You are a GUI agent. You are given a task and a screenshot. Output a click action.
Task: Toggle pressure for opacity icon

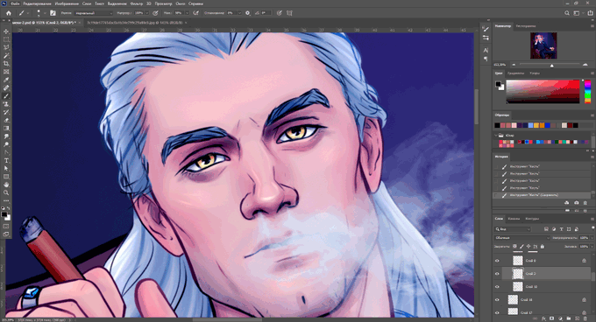pyautogui.click(x=155, y=13)
